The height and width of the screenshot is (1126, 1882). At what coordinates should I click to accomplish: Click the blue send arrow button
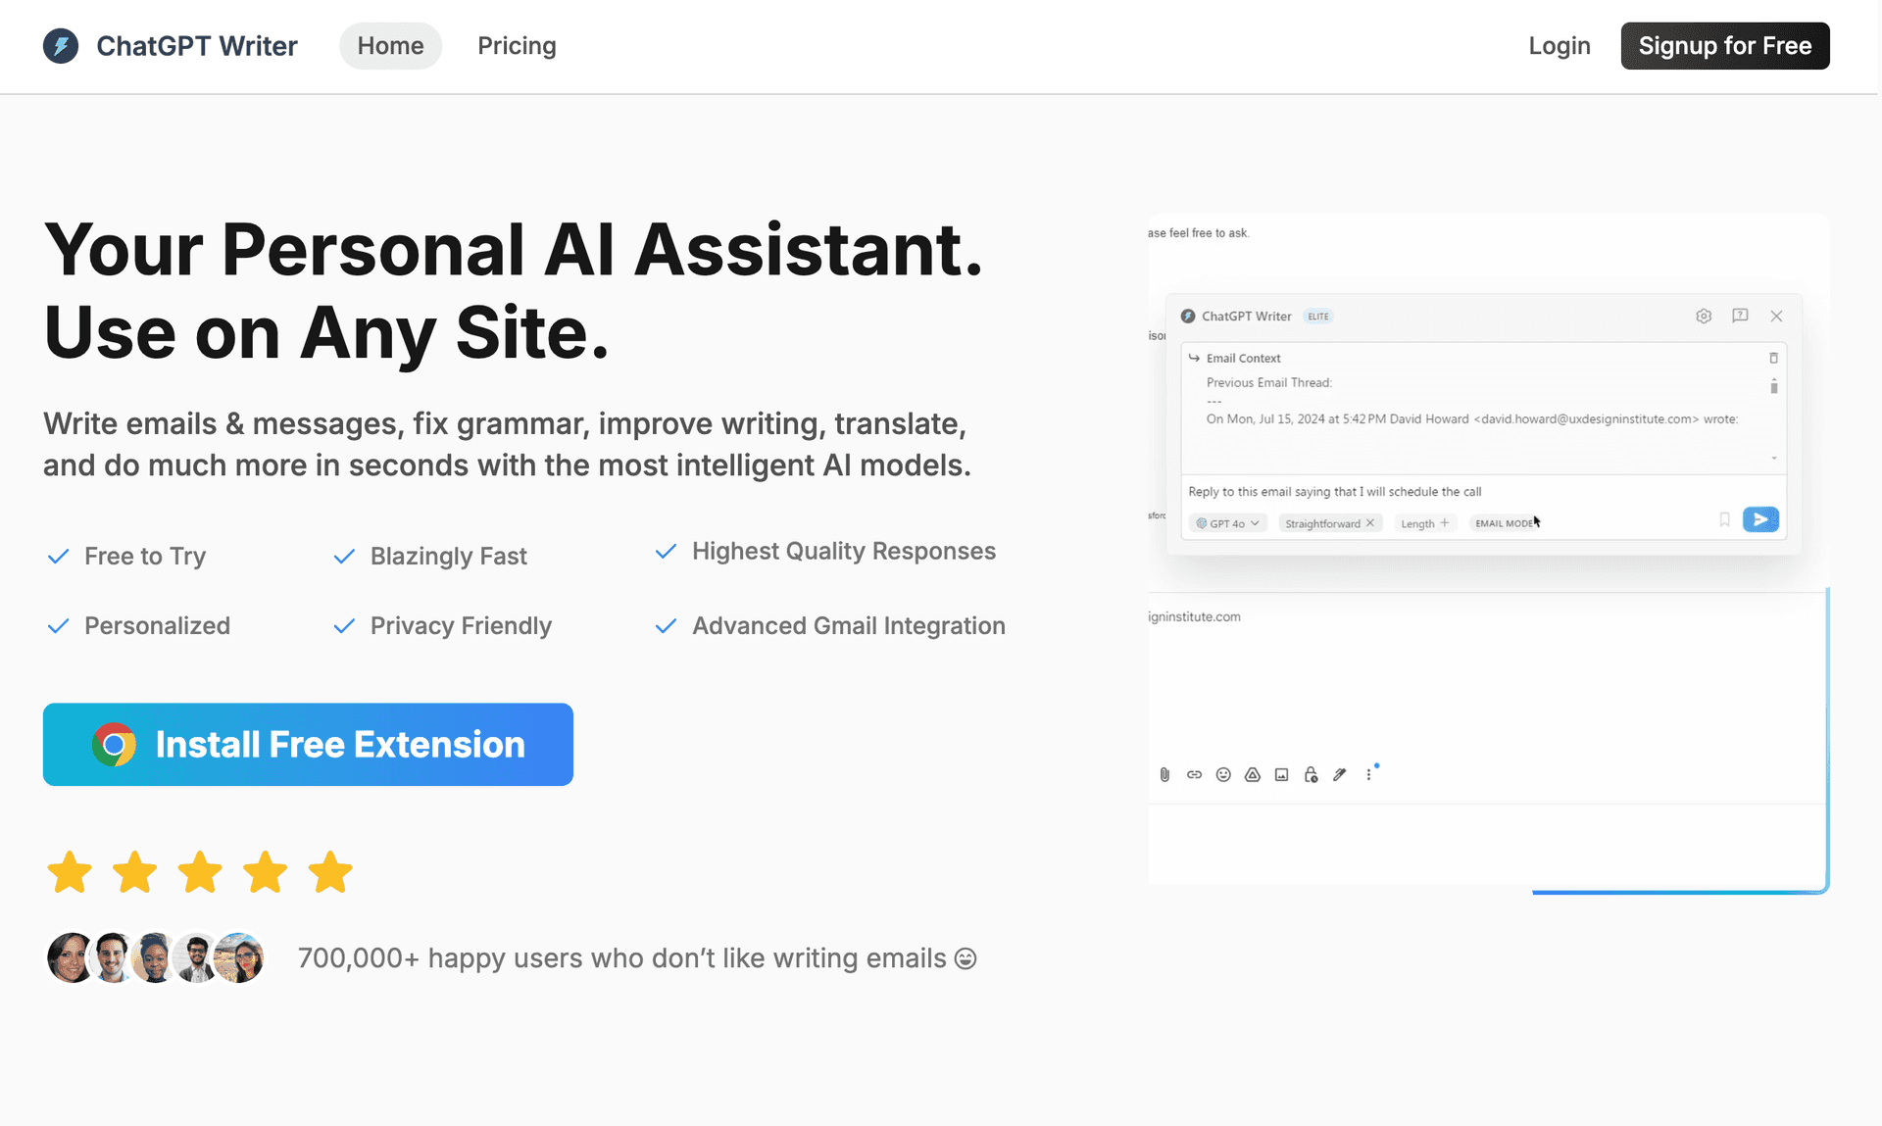(x=1760, y=519)
